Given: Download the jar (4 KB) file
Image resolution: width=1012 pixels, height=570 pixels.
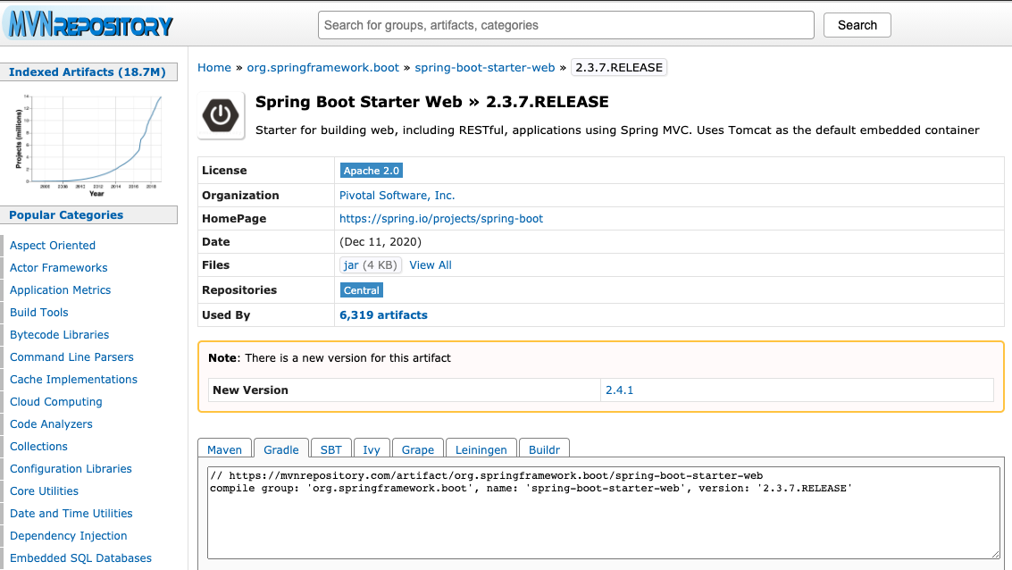Looking at the screenshot, I should [x=371, y=265].
